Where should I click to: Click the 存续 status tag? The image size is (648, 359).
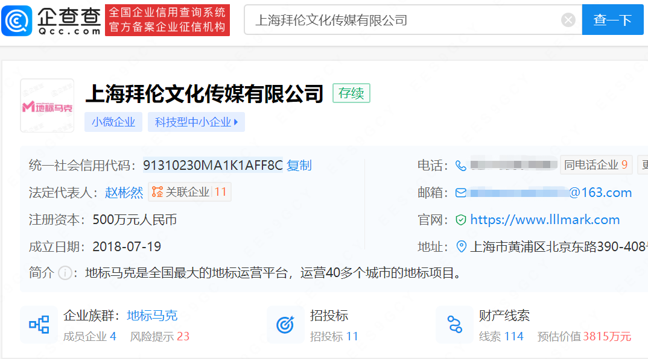[x=351, y=93]
